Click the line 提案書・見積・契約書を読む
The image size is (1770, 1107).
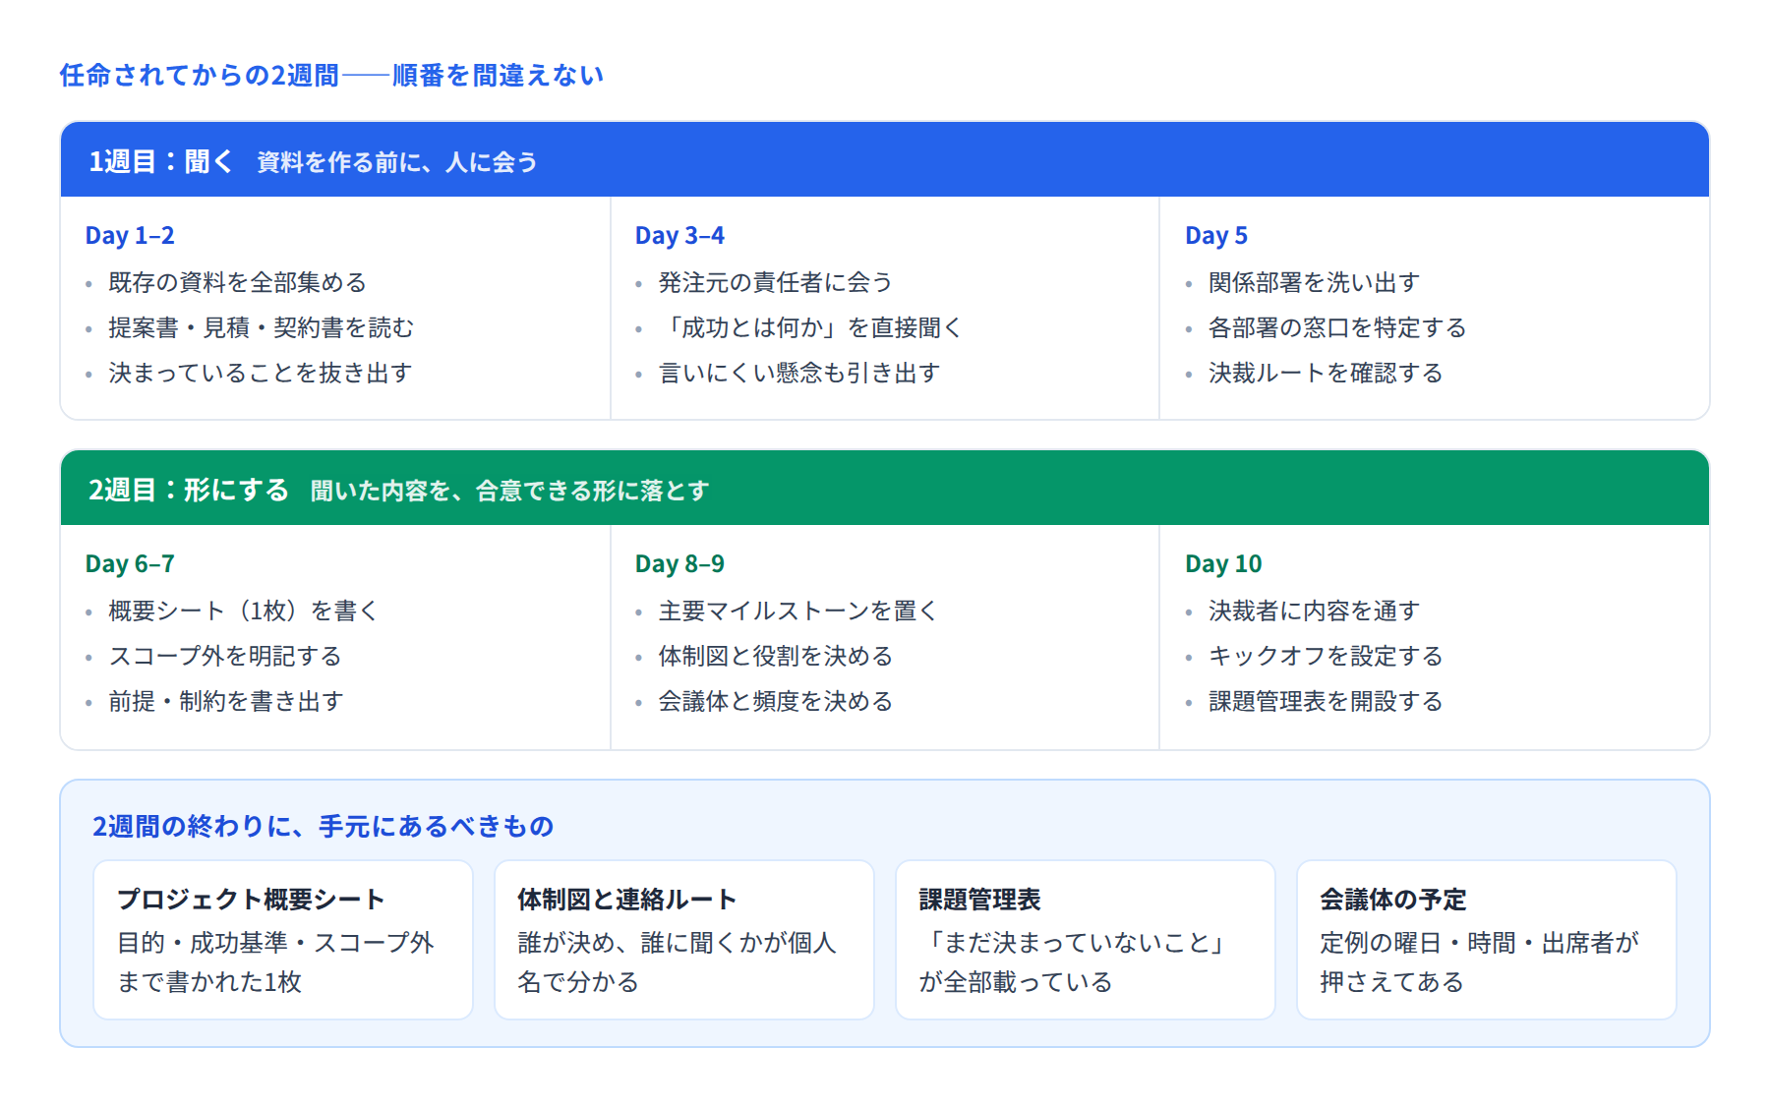point(261,328)
